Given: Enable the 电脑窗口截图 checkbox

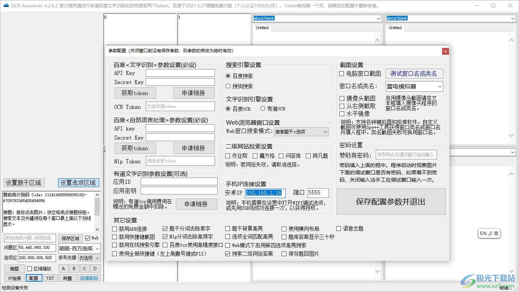Looking at the screenshot, I should coord(341,73).
